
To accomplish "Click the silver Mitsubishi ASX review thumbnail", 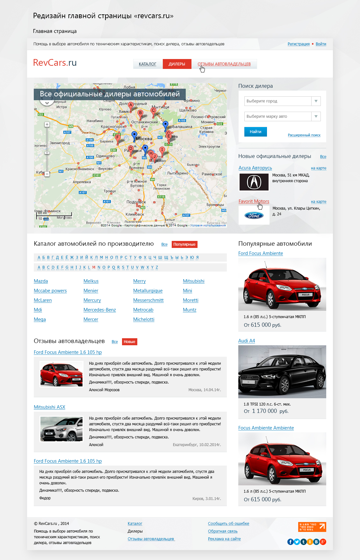I will [x=61, y=429].
